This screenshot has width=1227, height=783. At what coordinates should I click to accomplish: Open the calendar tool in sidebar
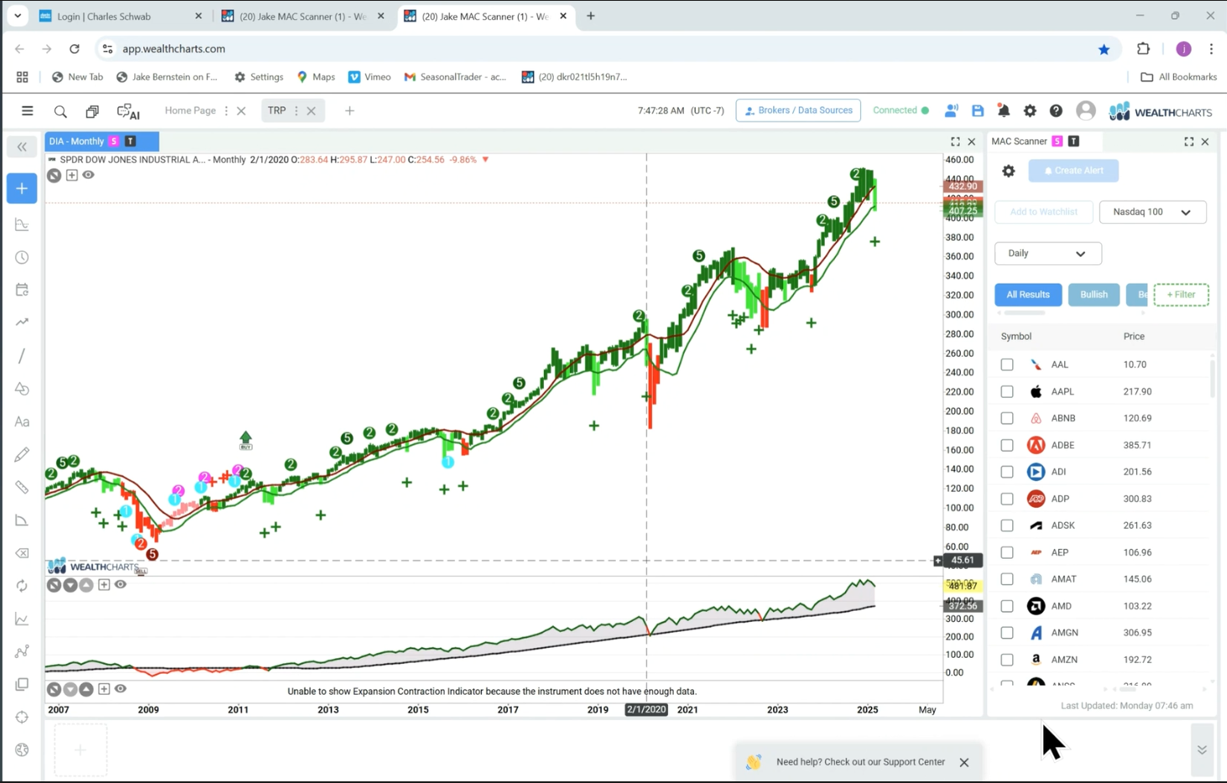coord(22,290)
